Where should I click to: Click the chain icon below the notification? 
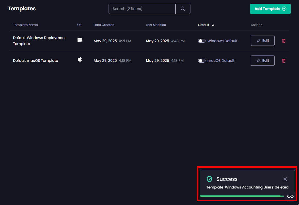coord(290,196)
